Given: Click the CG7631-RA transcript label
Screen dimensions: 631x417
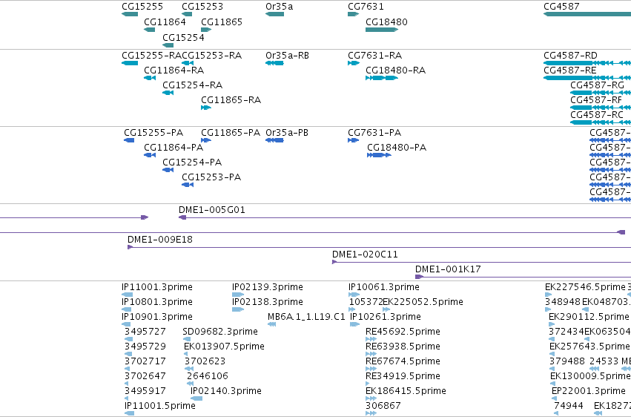Looking at the screenshot, I should point(375,55).
